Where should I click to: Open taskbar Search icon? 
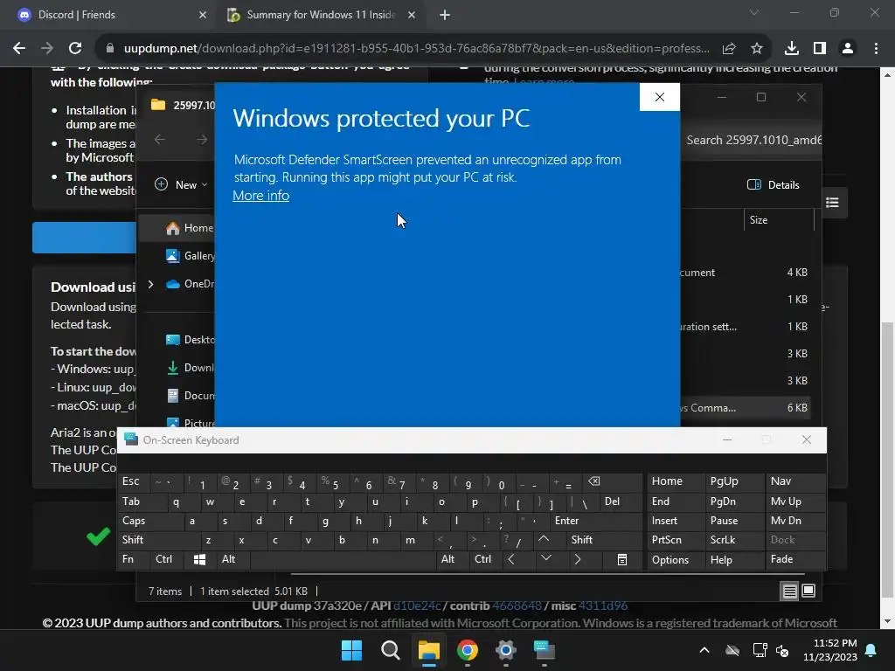coord(391,650)
